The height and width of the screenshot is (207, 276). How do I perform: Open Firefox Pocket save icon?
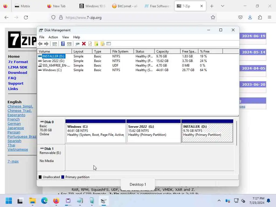(240, 18)
